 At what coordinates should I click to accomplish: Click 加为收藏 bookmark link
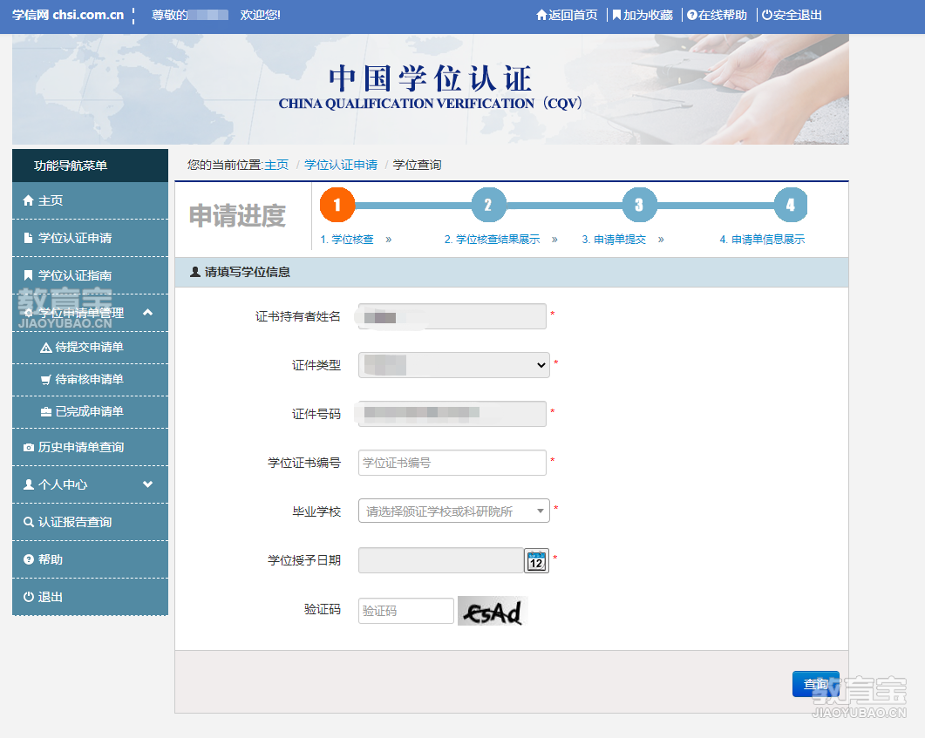(x=642, y=15)
